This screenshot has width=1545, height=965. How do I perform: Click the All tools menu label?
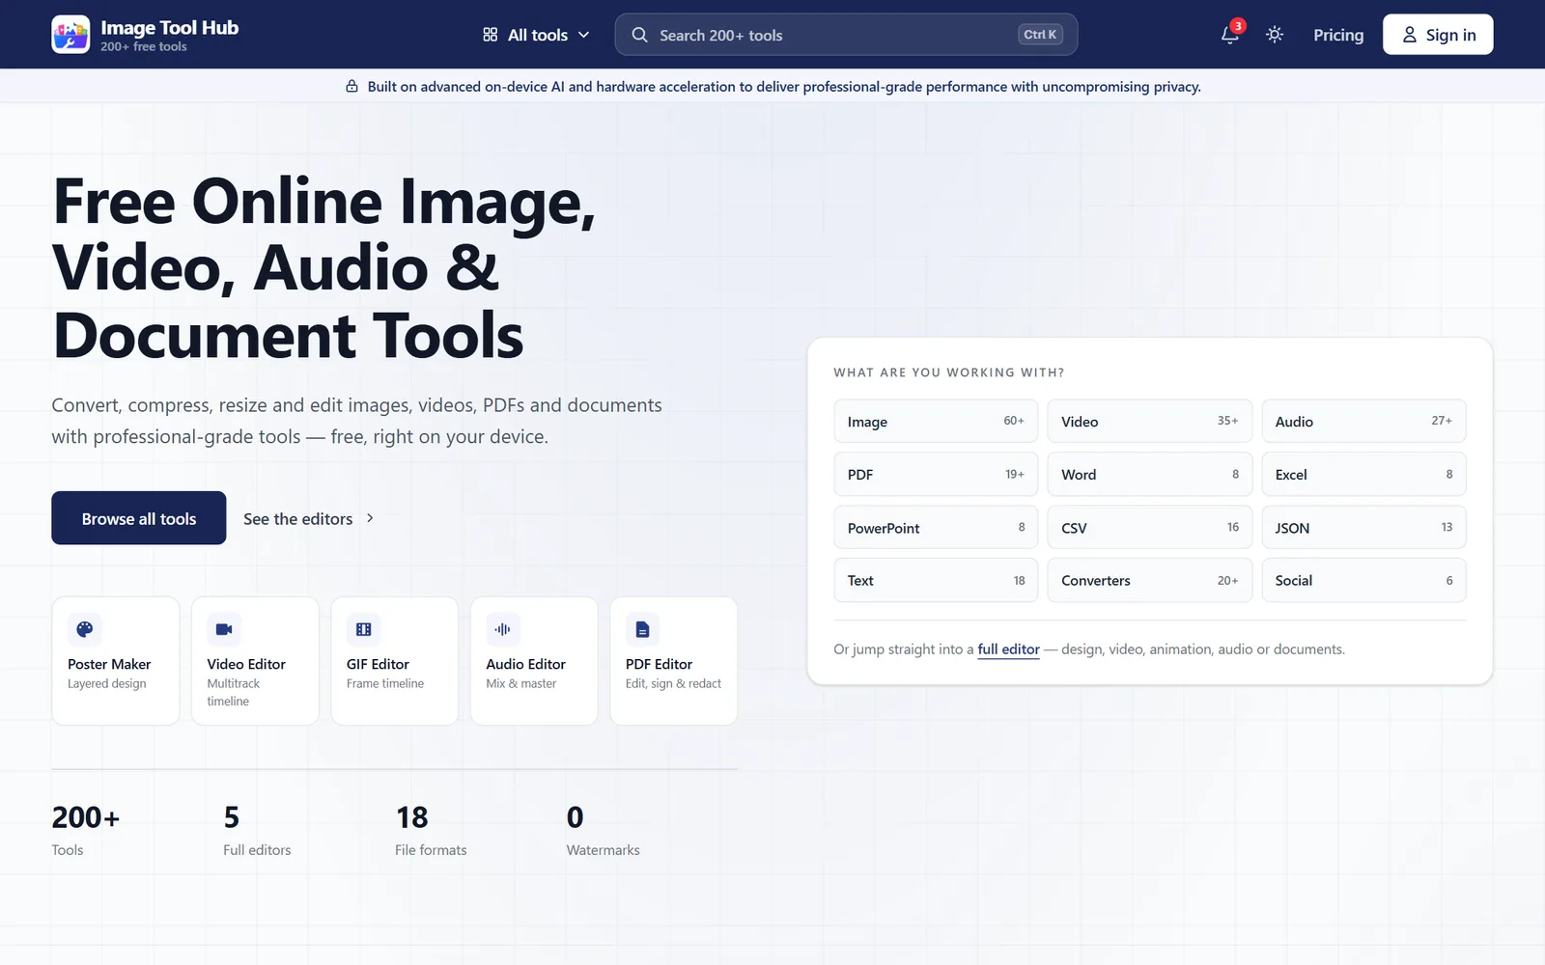point(538,35)
